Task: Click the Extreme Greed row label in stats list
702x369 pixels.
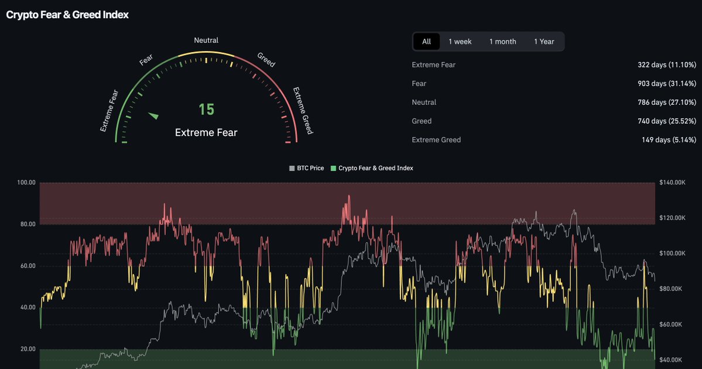Action: point(436,140)
